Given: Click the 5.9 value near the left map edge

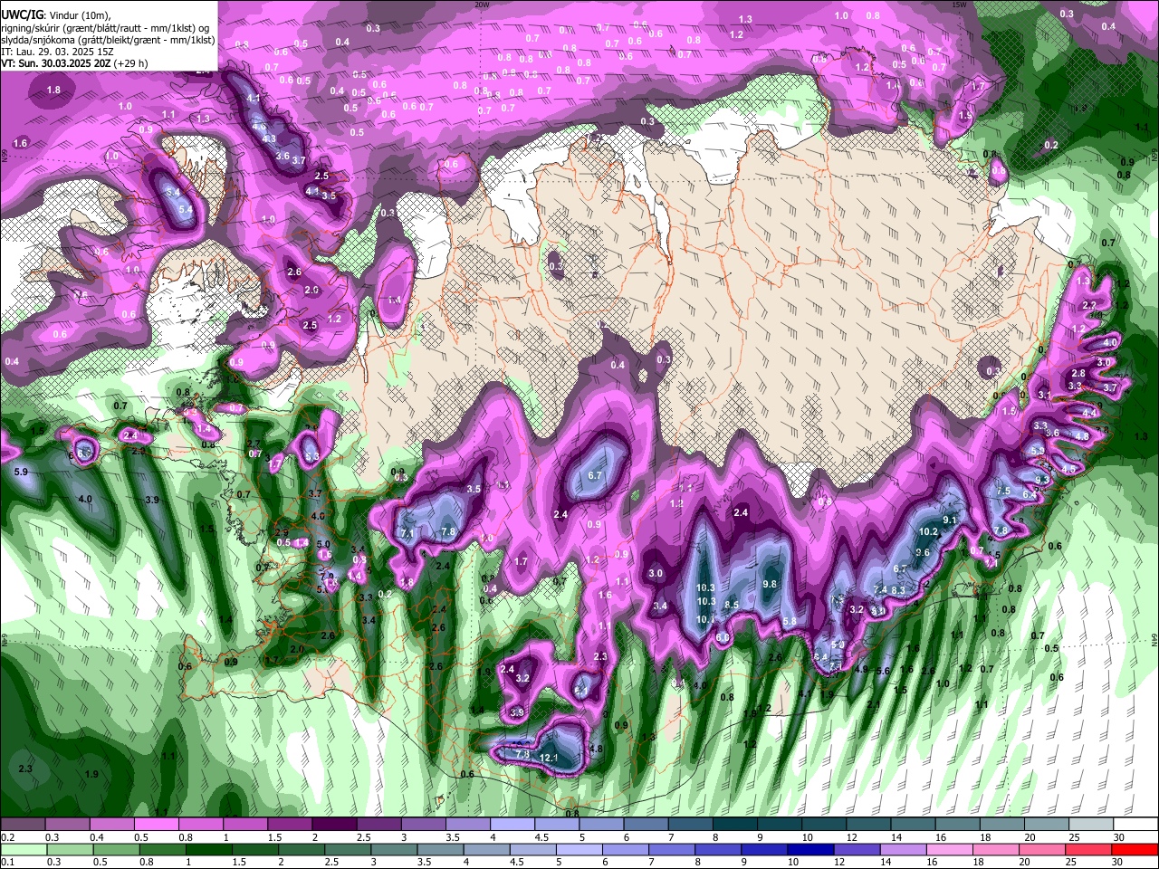Looking at the screenshot, I should [x=21, y=473].
